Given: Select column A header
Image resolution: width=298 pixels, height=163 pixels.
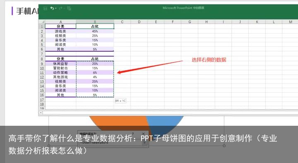Looking at the screenshot, I should tap(60, 22).
